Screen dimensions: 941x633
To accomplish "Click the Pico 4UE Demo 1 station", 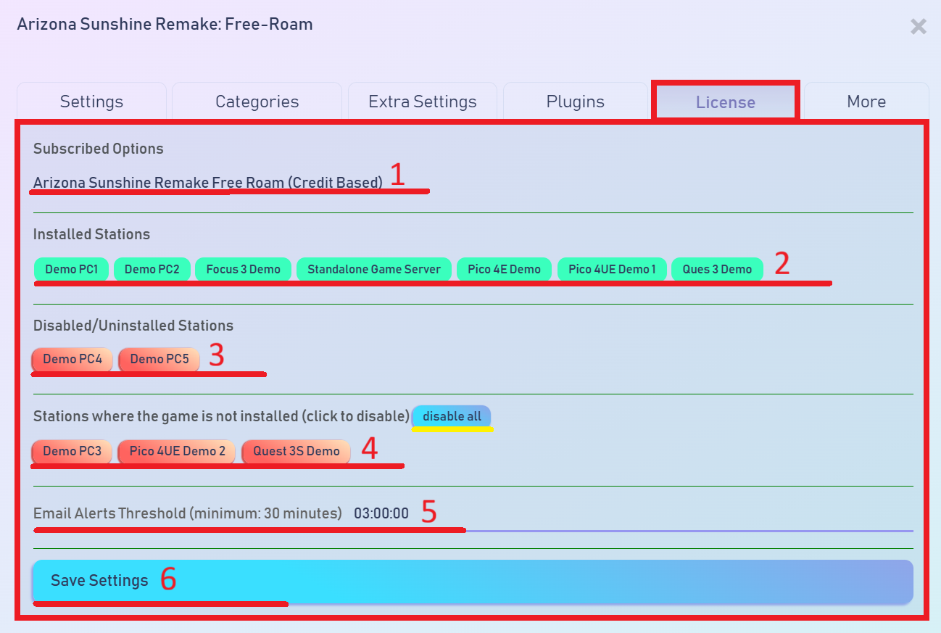I will [x=612, y=269].
